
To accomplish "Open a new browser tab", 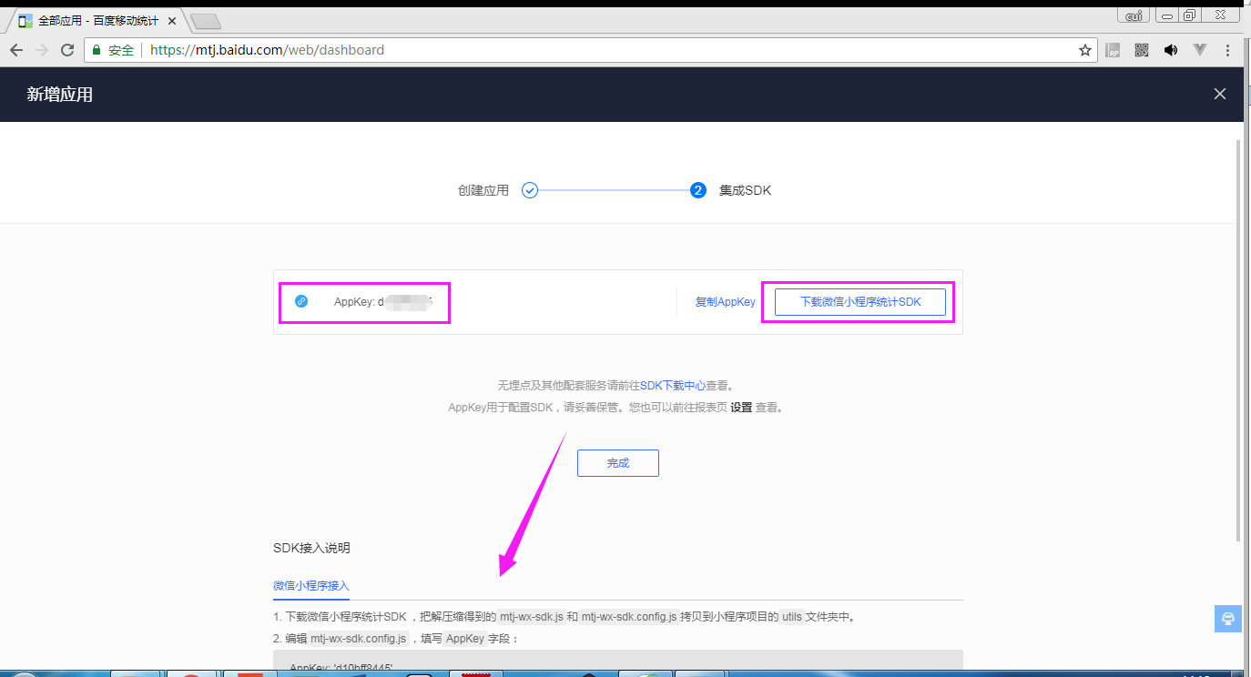I will click(207, 21).
